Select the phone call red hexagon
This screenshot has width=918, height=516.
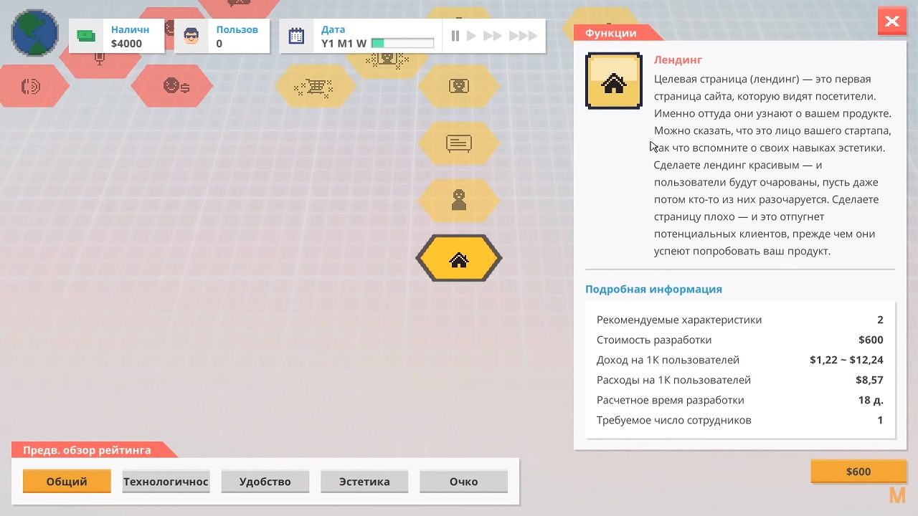coord(31,87)
